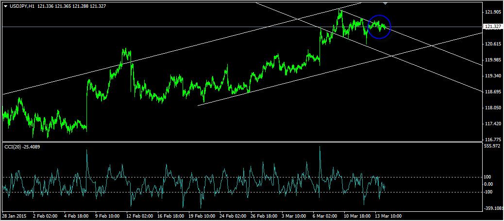Click the 118.695 price axis label
Image resolution: width=504 pixels, height=221 pixels.
click(493, 92)
